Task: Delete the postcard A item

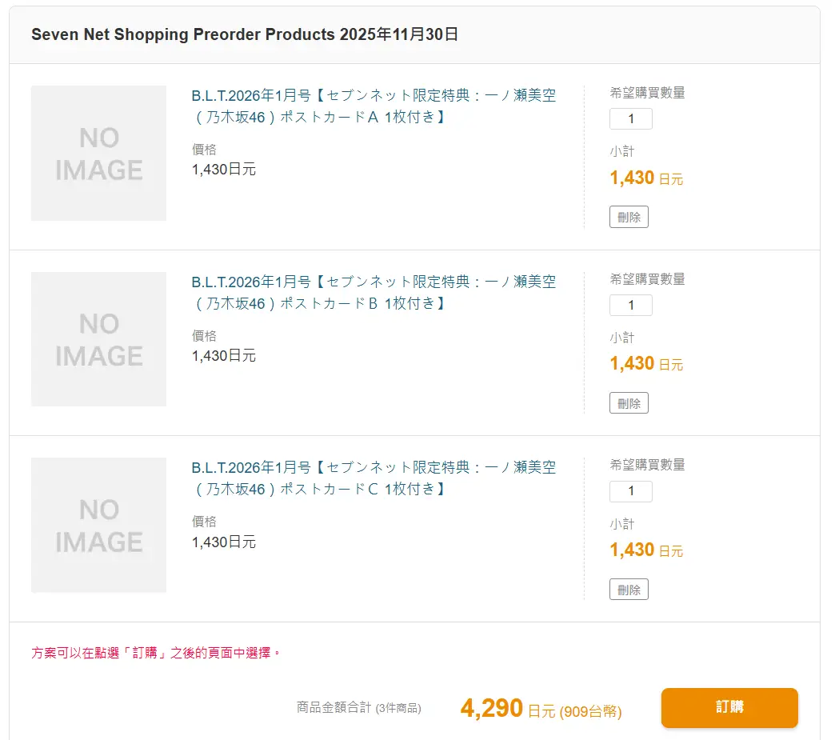Action: (x=629, y=217)
